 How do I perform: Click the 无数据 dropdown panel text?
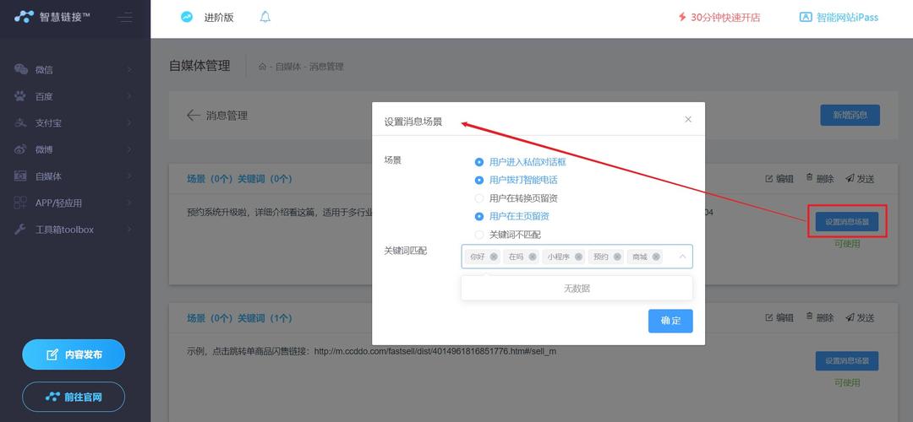(577, 289)
